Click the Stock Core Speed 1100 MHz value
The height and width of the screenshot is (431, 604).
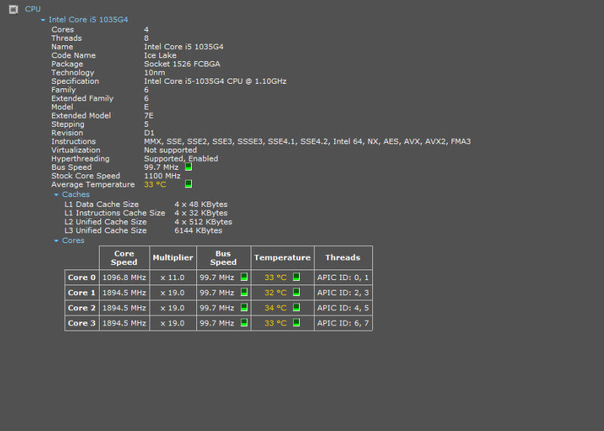click(162, 176)
